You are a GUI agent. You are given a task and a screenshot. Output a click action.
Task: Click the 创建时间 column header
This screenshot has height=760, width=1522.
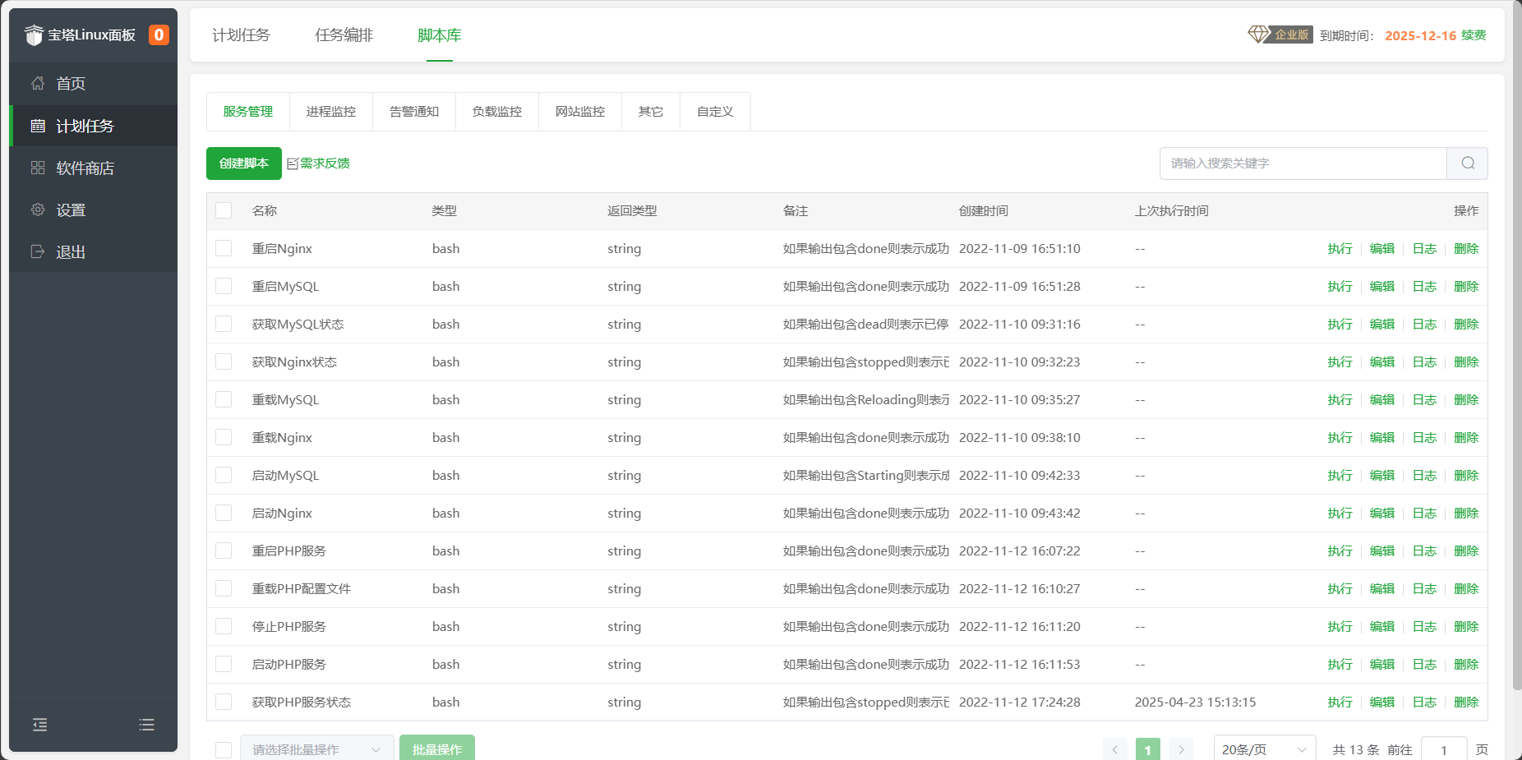(x=984, y=210)
